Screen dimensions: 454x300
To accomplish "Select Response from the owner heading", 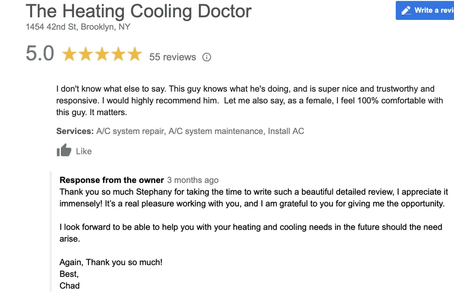I will tap(111, 180).
